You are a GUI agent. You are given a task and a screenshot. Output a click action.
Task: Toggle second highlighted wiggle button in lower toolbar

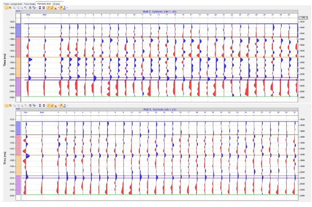pyautogui.click(x=53, y=106)
